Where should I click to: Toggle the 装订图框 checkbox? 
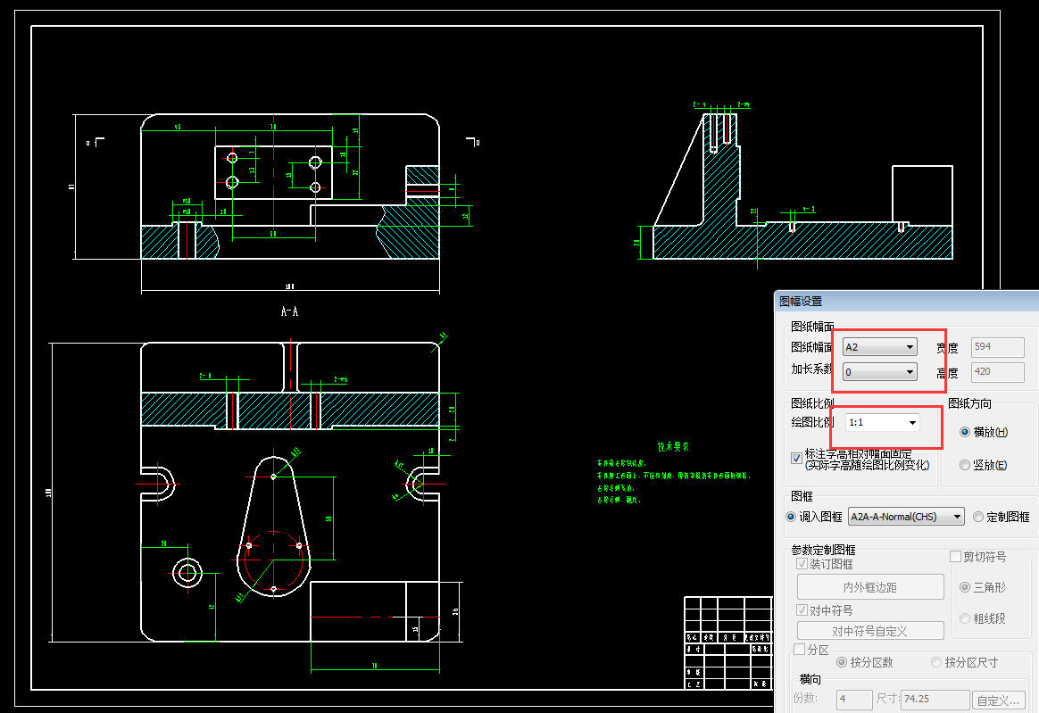802,564
